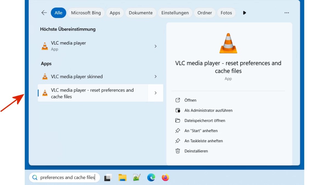
Task: Expand VLC media player result chevron
Action: (x=155, y=46)
